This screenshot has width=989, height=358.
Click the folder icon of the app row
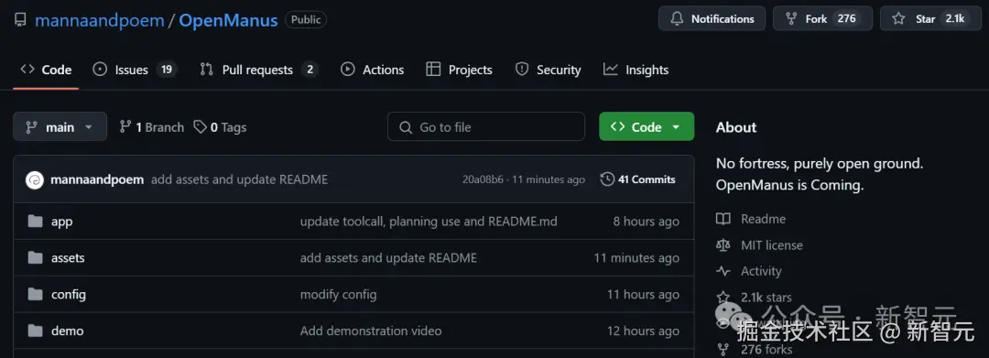pos(36,222)
